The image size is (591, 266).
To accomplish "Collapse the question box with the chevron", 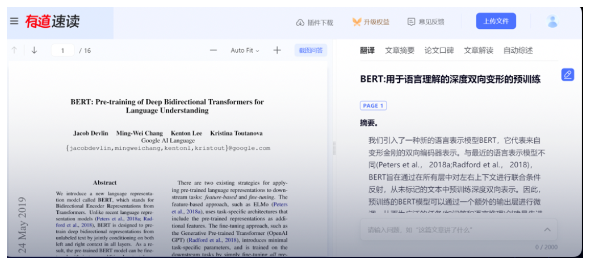I will click(x=547, y=230).
